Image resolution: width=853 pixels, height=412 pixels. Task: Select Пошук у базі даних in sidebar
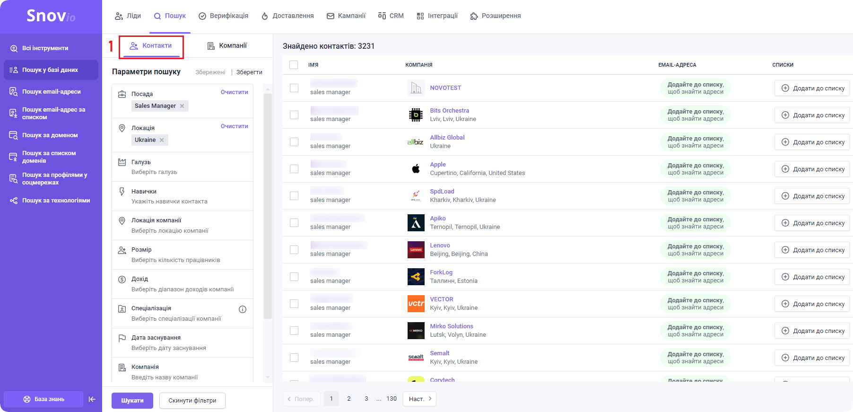click(51, 70)
